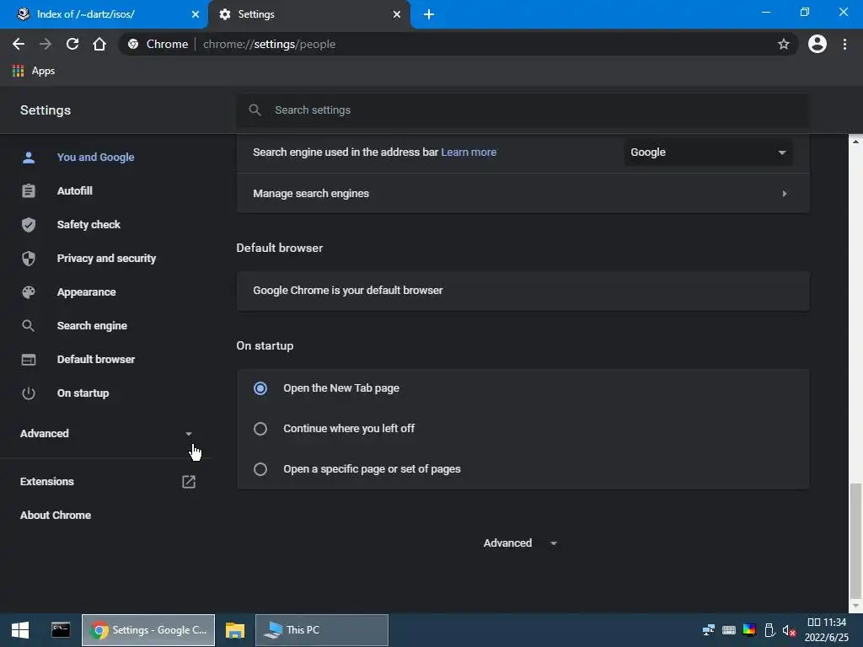863x647 pixels.
Task: Open the Apps bookmarks shortcut
Action: (33, 71)
